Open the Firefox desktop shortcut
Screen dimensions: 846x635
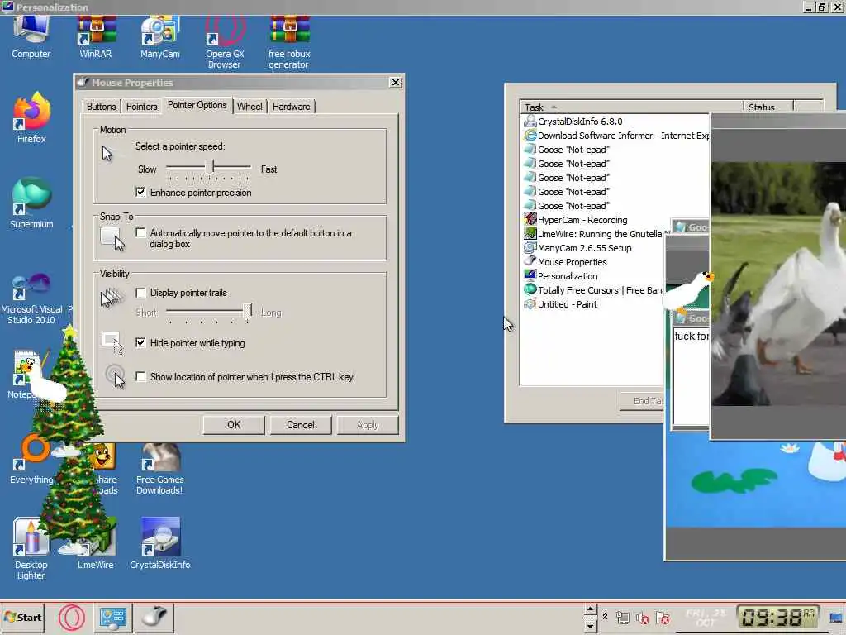point(31,117)
